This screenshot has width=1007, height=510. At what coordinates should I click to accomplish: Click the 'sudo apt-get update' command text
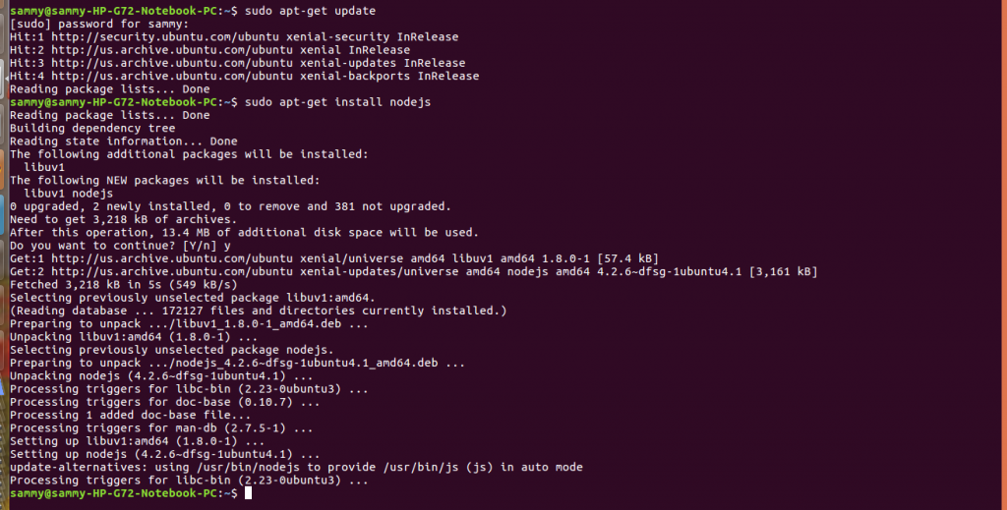coord(310,11)
